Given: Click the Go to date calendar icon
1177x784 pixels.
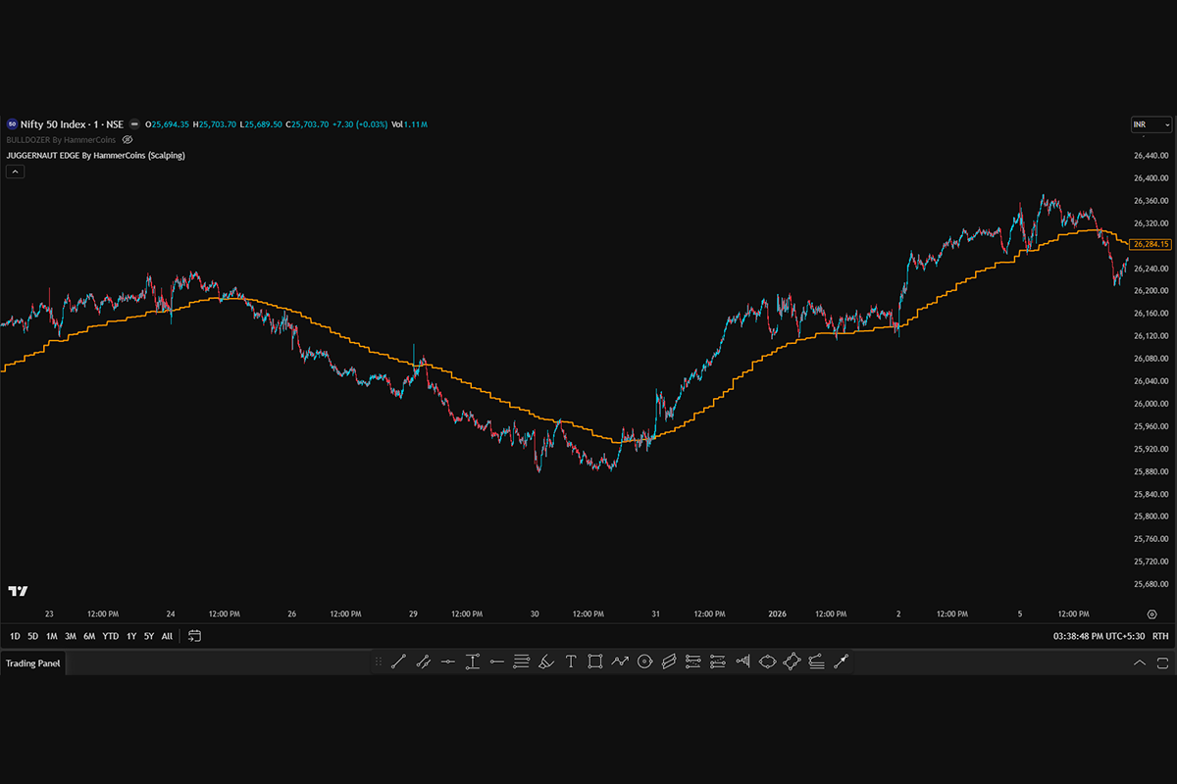Looking at the screenshot, I should click(x=194, y=636).
